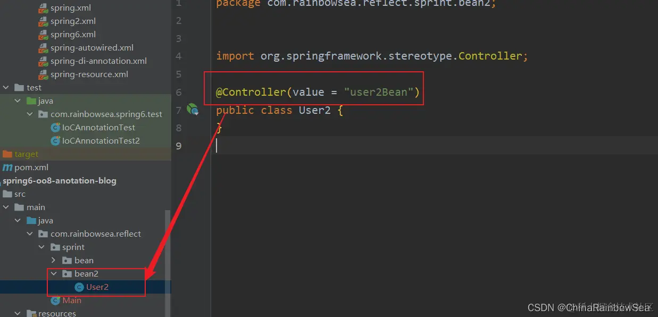
Task: Click the @Controller annotation
Action: 251,92
